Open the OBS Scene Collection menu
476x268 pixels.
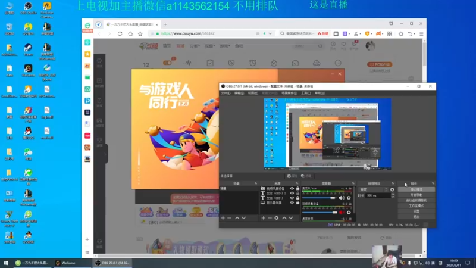pyautogui.click(x=289, y=93)
